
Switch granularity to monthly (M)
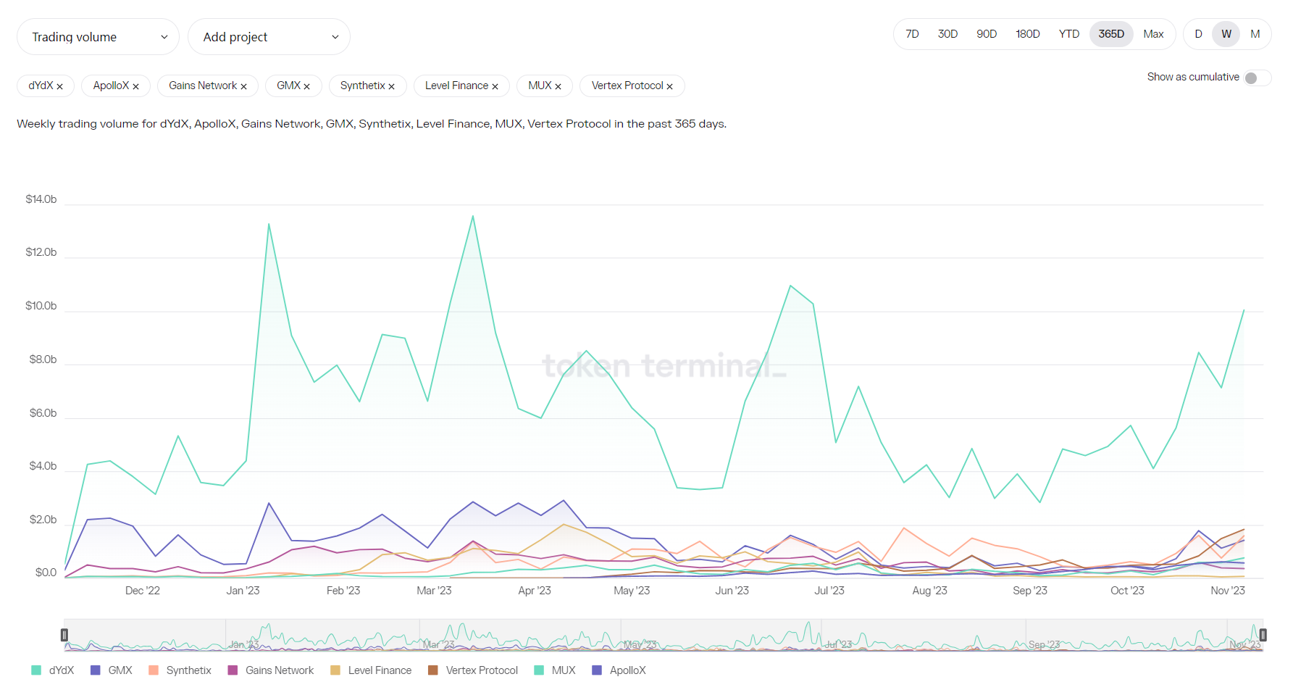pos(1255,34)
